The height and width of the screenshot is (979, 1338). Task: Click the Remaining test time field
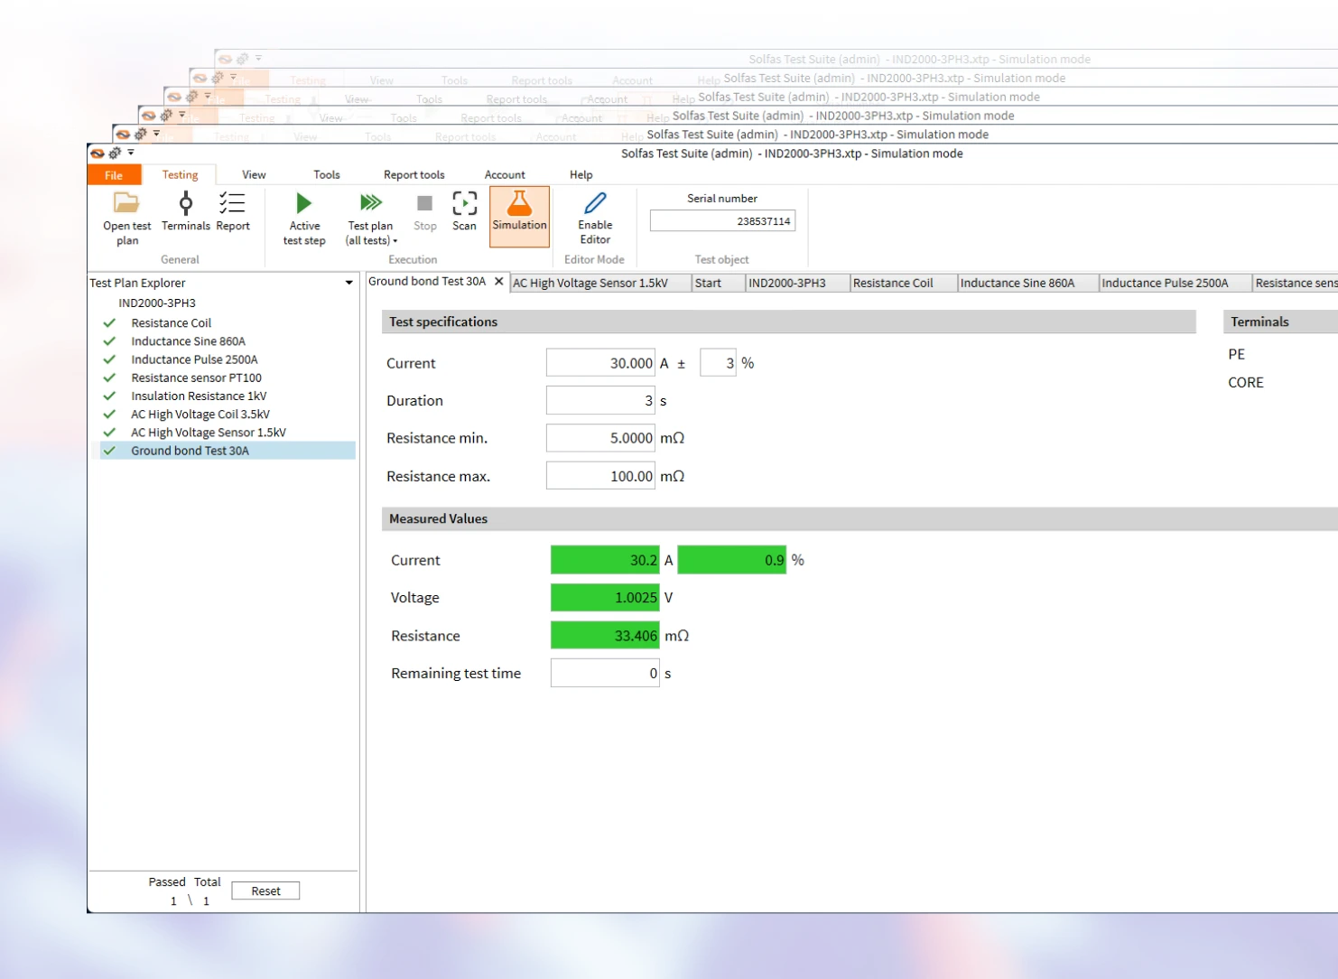tap(605, 673)
